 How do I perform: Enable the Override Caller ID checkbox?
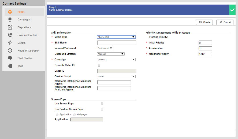click(x=99, y=65)
